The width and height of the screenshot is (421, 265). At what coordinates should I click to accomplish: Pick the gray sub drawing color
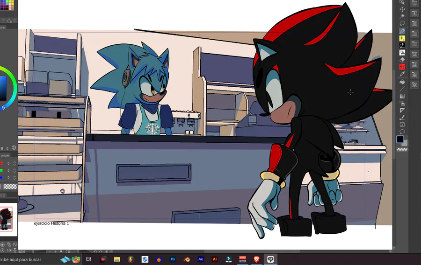pos(405,143)
